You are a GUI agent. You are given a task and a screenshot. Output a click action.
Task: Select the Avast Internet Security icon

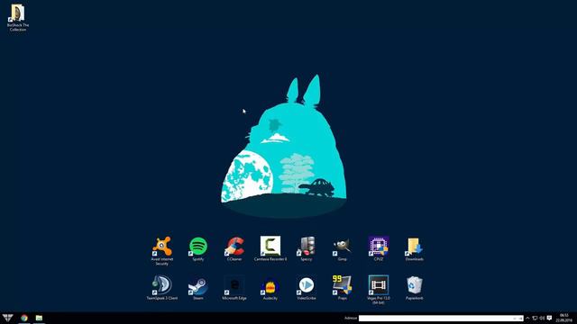click(x=162, y=250)
